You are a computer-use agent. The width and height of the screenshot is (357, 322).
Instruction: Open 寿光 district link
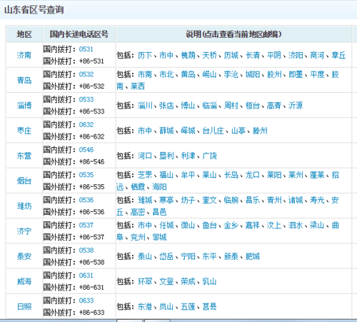(317, 200)
